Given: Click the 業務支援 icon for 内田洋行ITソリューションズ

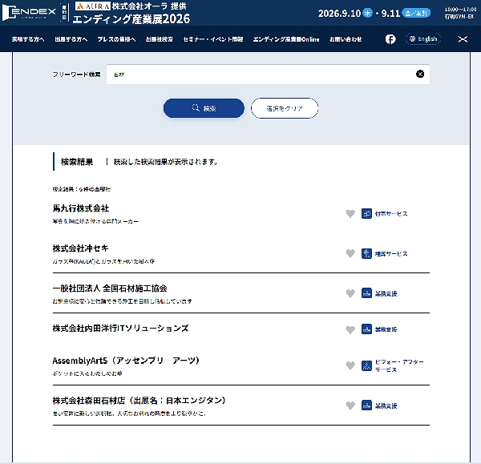Looking at the screenshot, I should point(366,329).
